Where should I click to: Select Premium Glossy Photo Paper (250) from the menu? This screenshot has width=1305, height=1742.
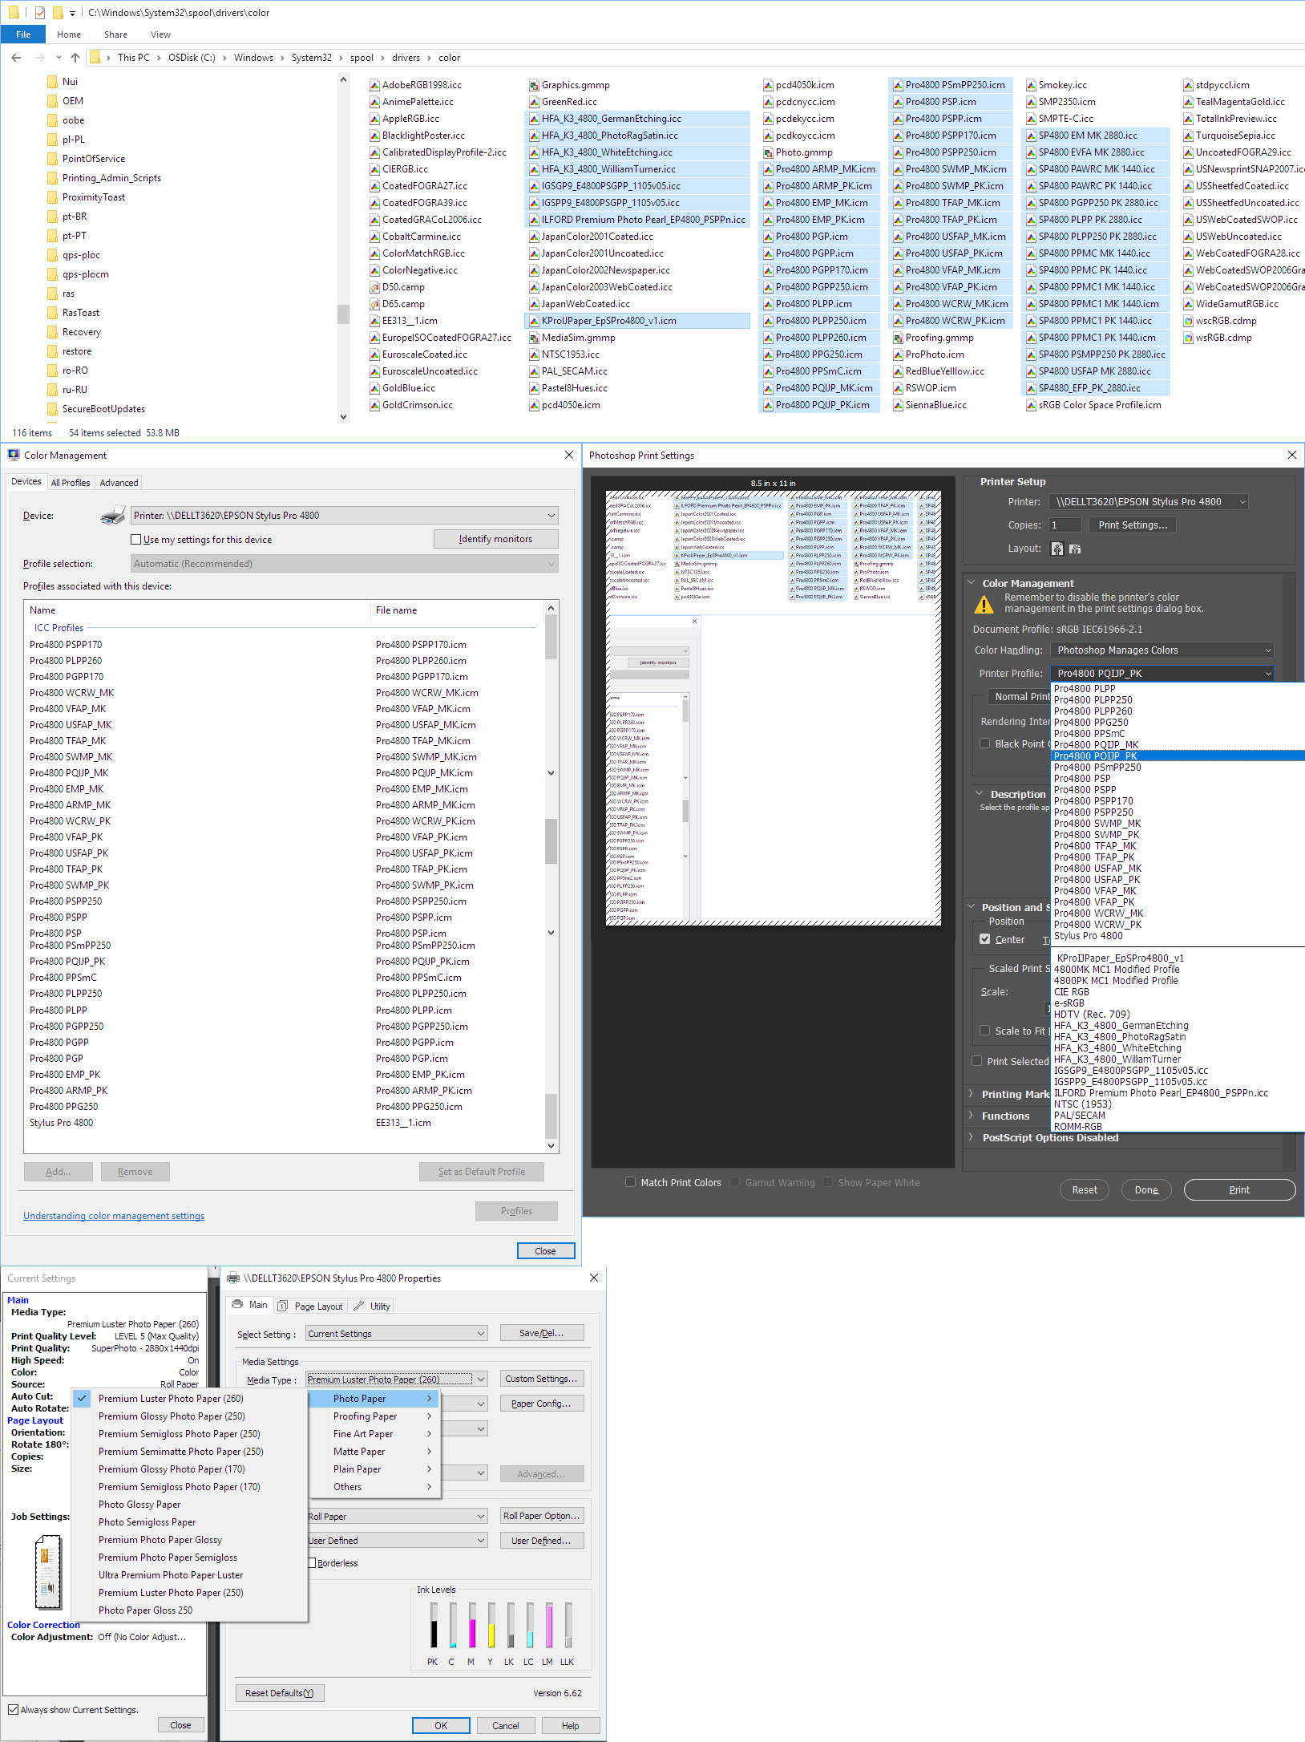(x=171, y=1416)
